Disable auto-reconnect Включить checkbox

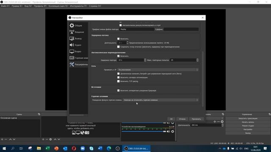119,56
